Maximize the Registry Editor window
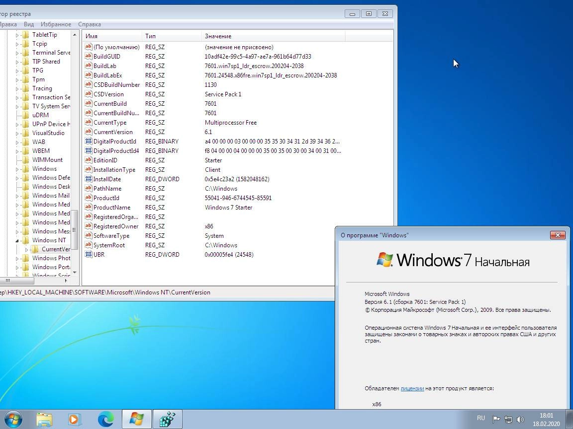Screen dimensions: 573x429 tap(369, 14)
